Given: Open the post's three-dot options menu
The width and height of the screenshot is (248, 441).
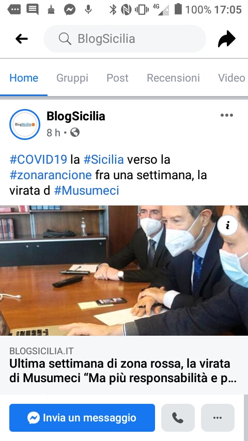Looking at the screenshot, I should [x=227, y=115].
